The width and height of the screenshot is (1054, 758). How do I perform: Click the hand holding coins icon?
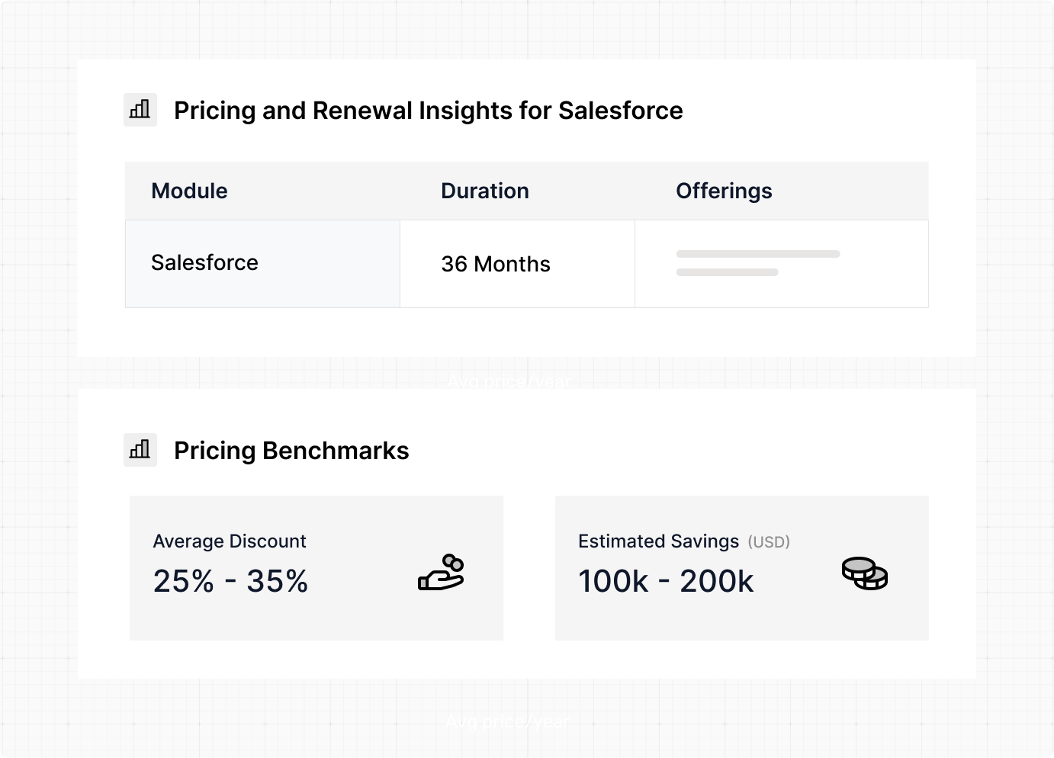pyautogui.click(x=442, y=573)
